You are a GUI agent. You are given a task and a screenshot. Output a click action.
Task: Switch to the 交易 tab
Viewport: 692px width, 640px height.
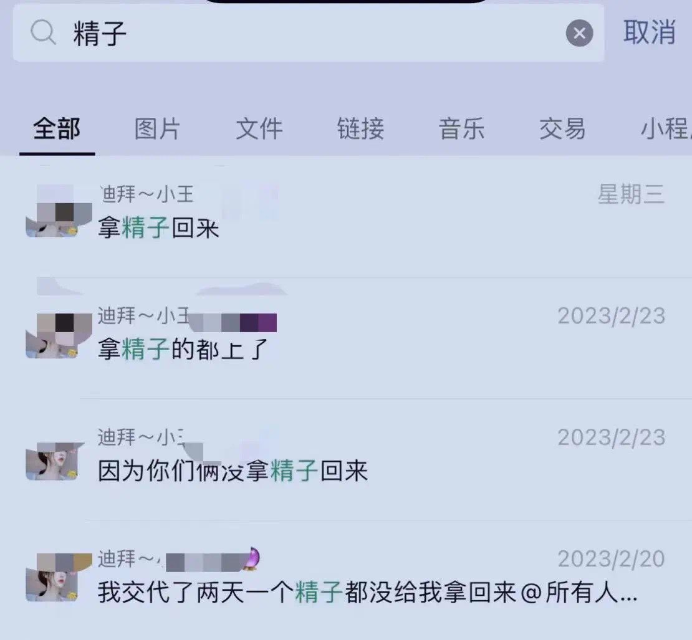[563, 129]
